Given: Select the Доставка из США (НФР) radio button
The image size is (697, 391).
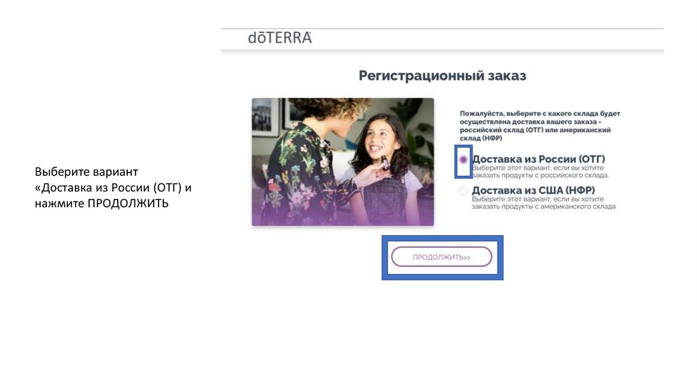Looking at the screenshot, I should tap(463, 191).
